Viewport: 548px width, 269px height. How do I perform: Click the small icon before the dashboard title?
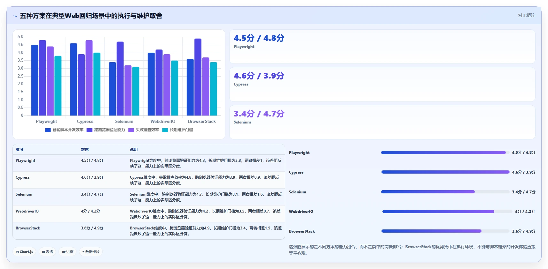[x=15, y=16]
